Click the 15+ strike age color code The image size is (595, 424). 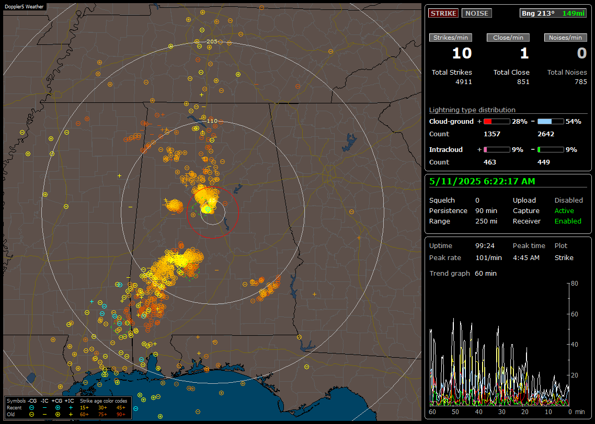coord(84,408)
